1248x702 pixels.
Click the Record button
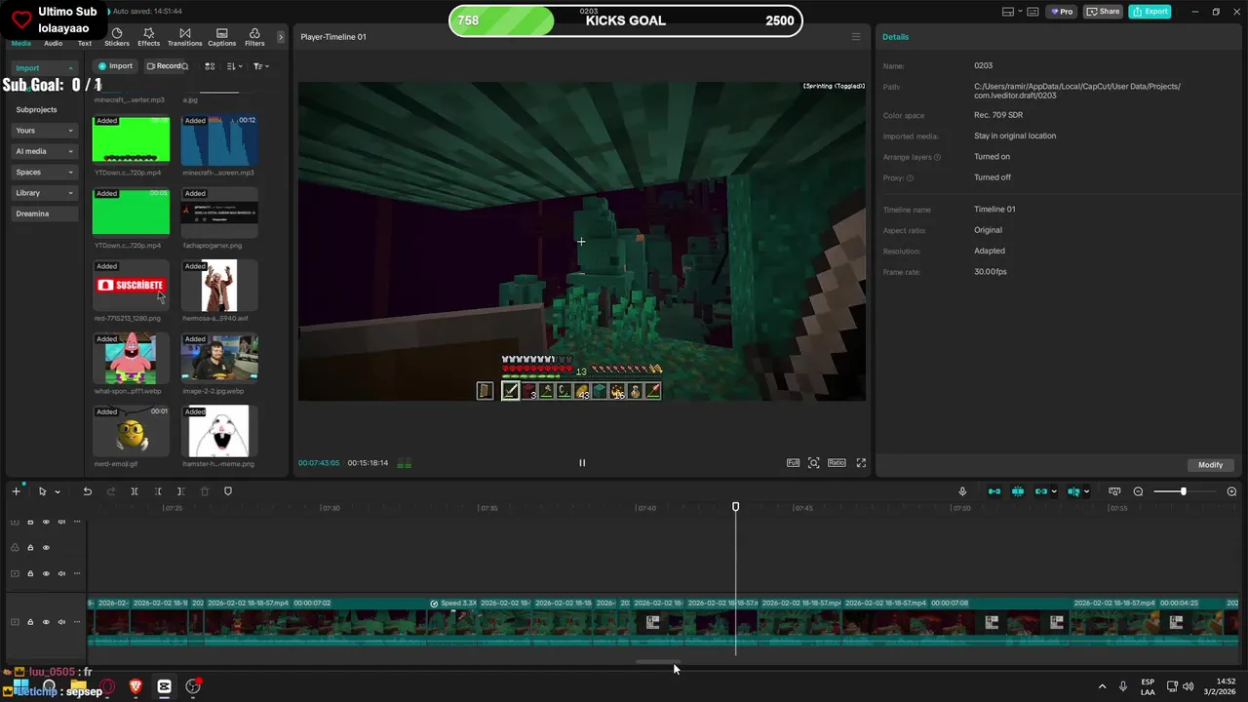164,66
